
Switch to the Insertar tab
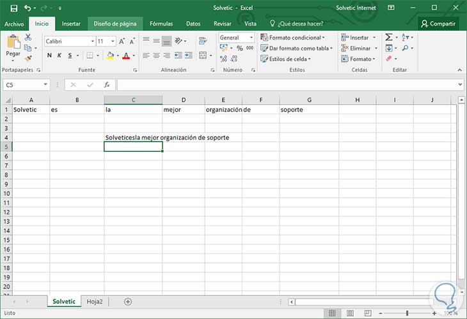[71, 24]
